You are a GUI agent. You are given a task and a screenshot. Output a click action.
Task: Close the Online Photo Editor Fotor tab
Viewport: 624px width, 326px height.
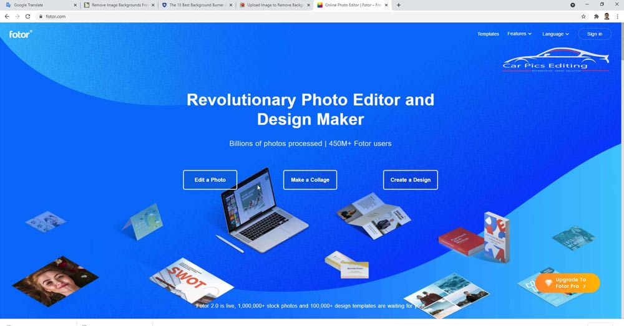386,5
